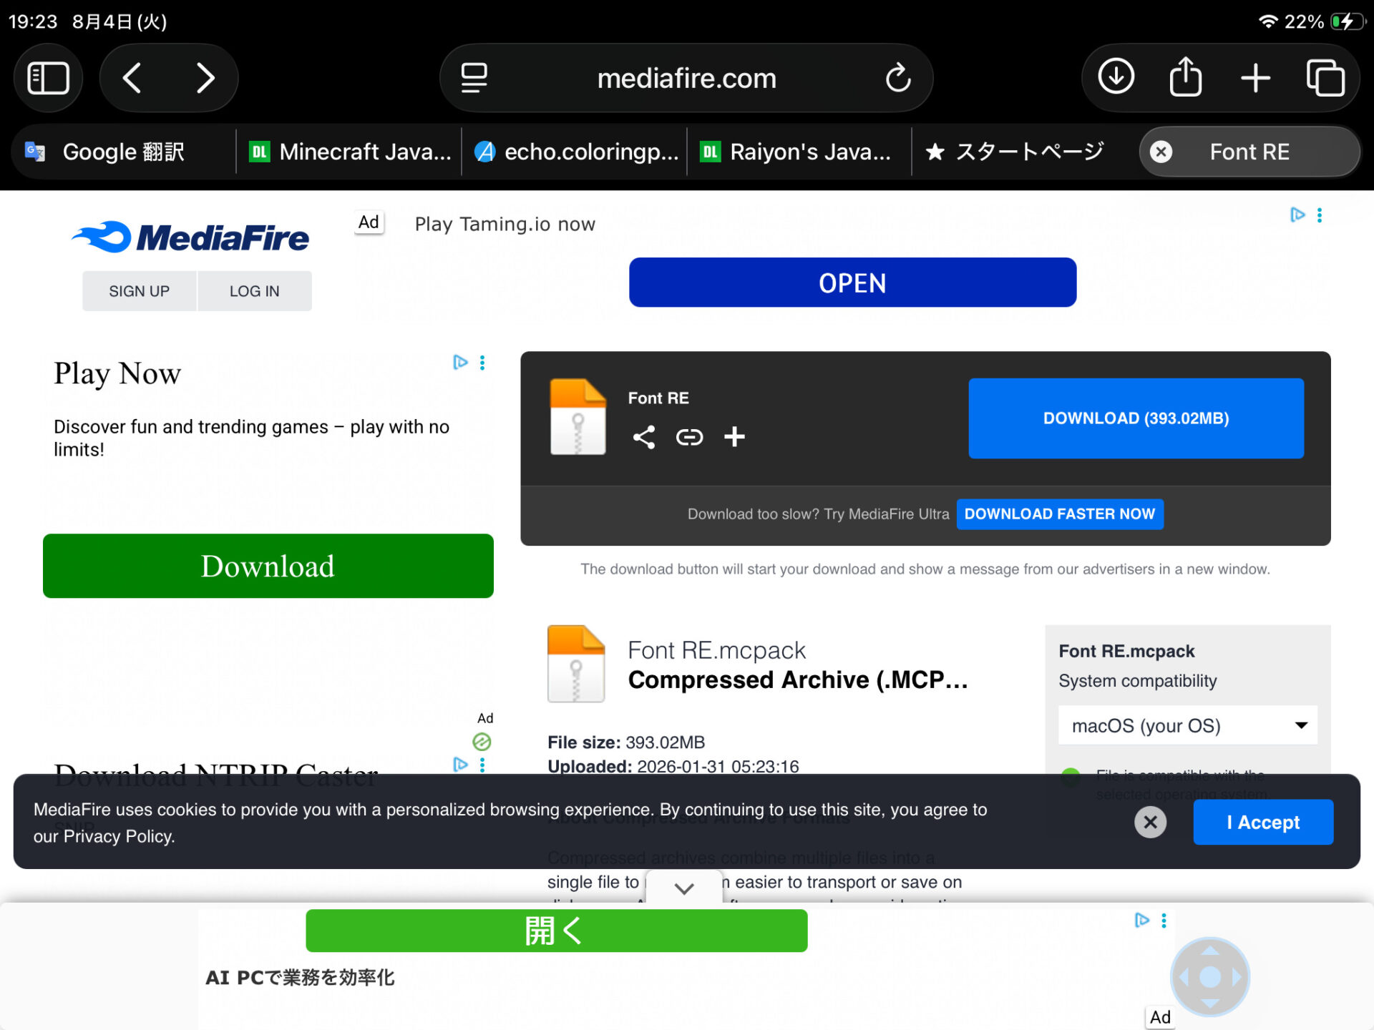The width and height of the screenshot is (1374, 1030).
Task: Accept cookies with I Accept
Action: (1263, 822)
